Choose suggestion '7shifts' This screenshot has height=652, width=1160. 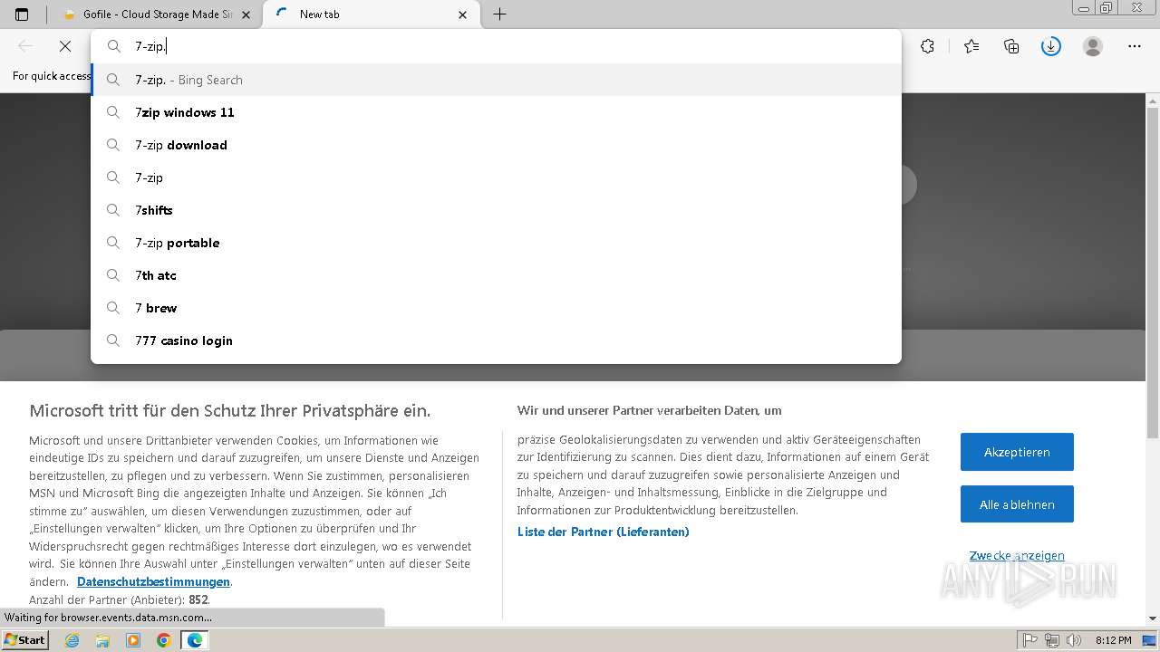(497, 210)
